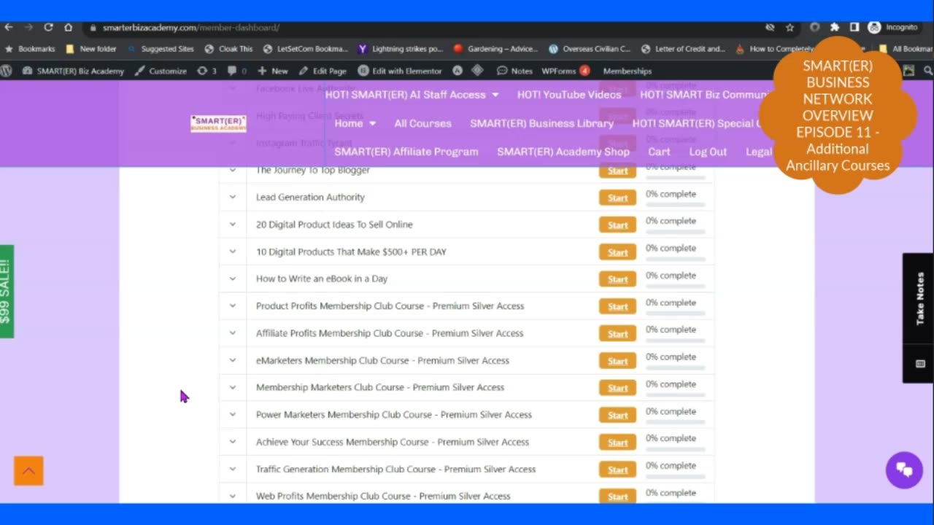Expand 20 Digital Product Ideas course row
Image resolution: width=934 pixels, height=525 pixels.
tap(233, 225)
